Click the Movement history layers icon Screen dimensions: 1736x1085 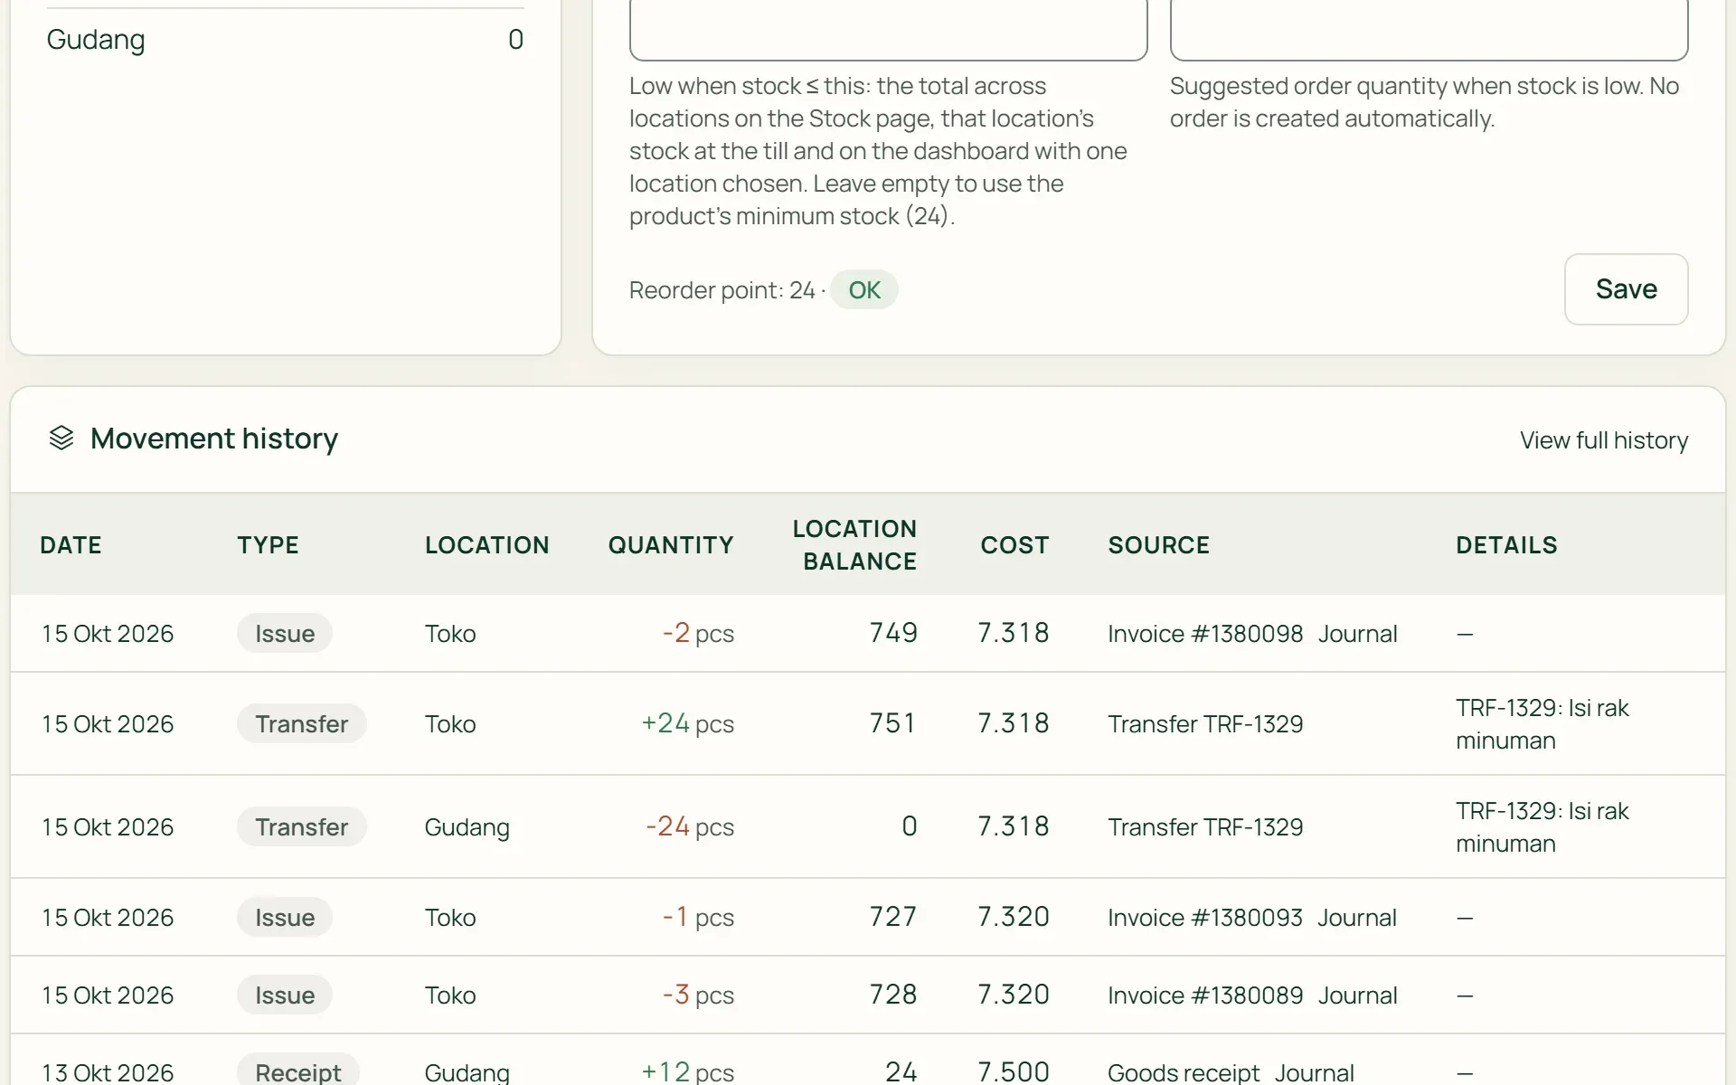(61, 439)
